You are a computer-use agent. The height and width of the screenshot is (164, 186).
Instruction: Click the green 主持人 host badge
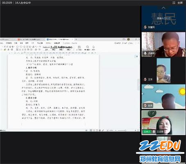click(x=147, y=132)
